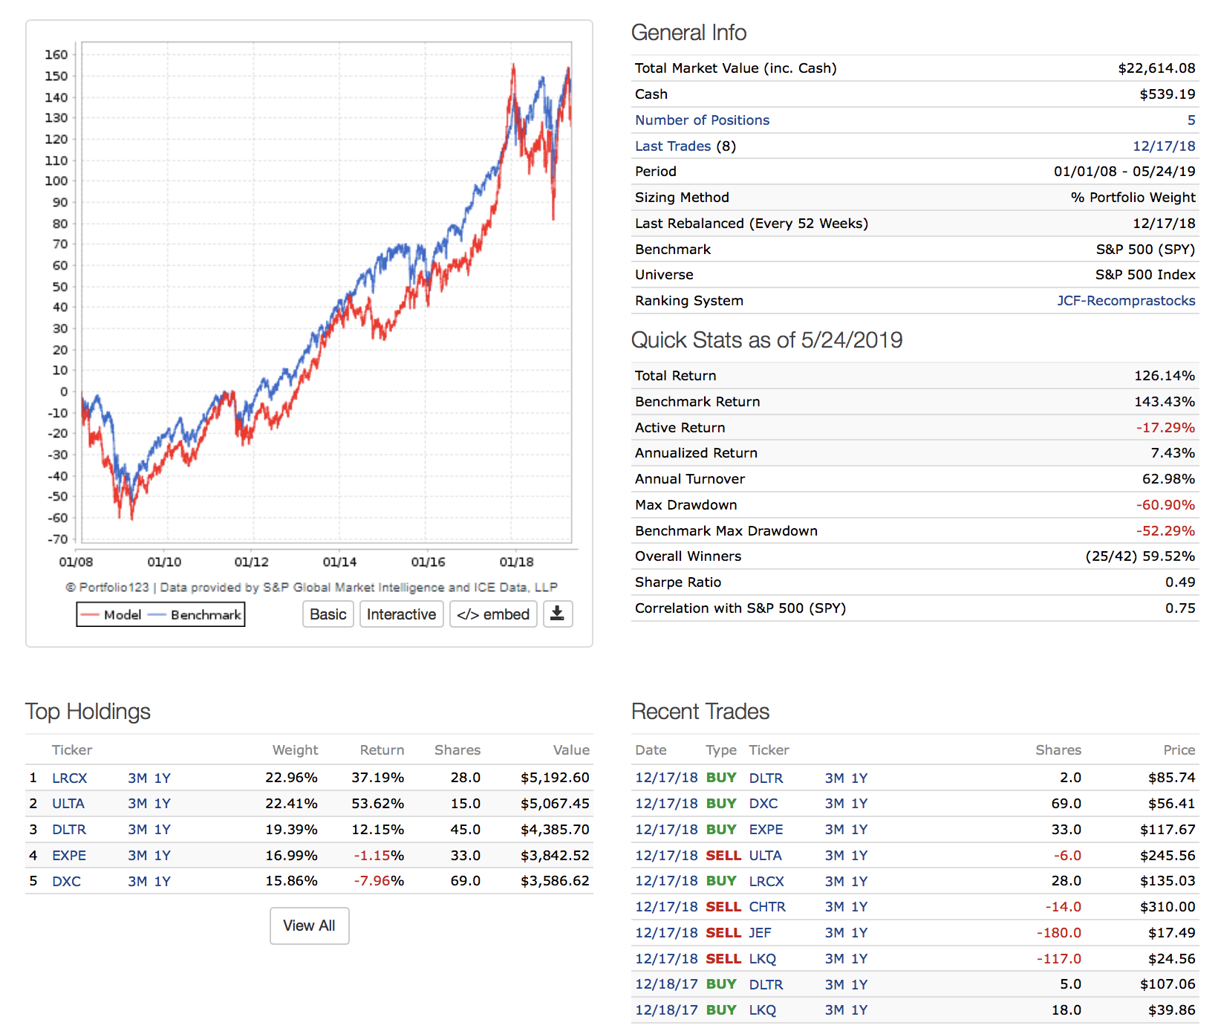Open the Last Trades link
1218x1034 pixels.
click(673, 146)
